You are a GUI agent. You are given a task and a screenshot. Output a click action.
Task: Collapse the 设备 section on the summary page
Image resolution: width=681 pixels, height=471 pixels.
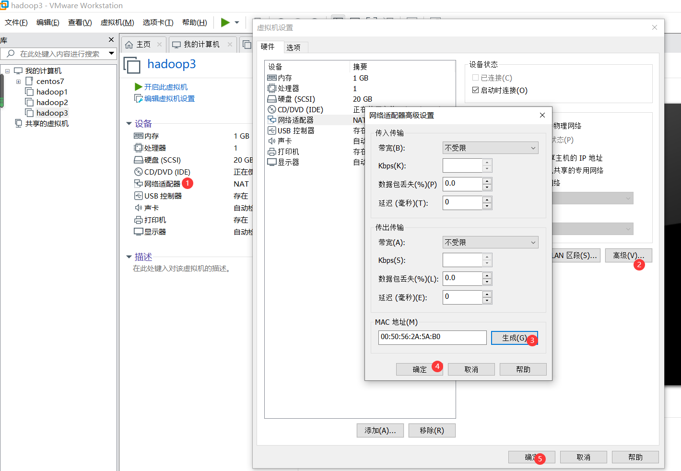pos(129,124)
